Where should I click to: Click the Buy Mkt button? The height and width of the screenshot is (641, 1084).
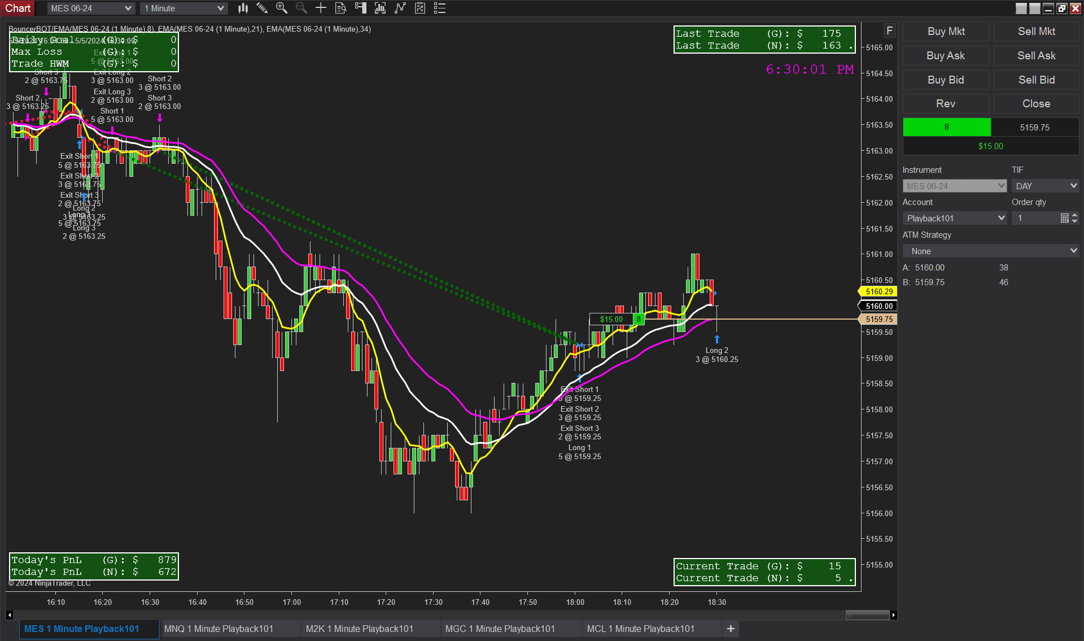946,31
